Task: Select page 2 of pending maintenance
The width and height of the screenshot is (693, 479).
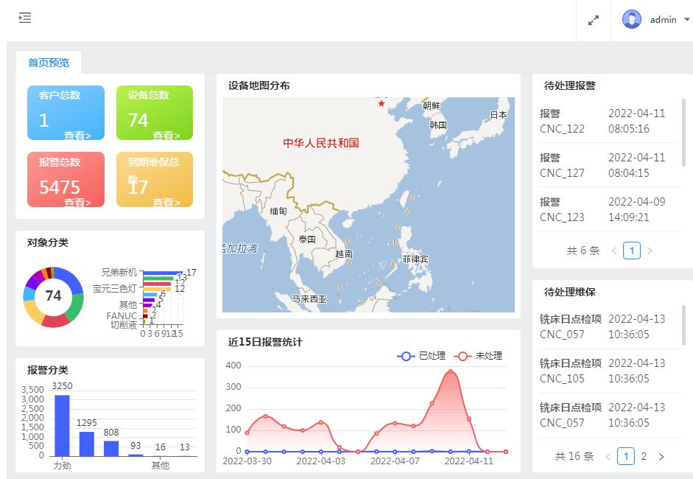Action: [x=644, y=456]
